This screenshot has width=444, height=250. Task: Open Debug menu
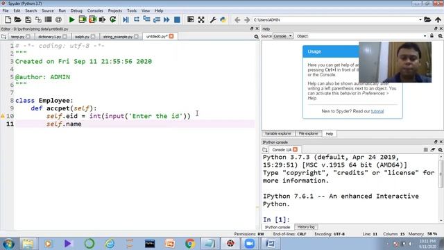tap(76, 10)
